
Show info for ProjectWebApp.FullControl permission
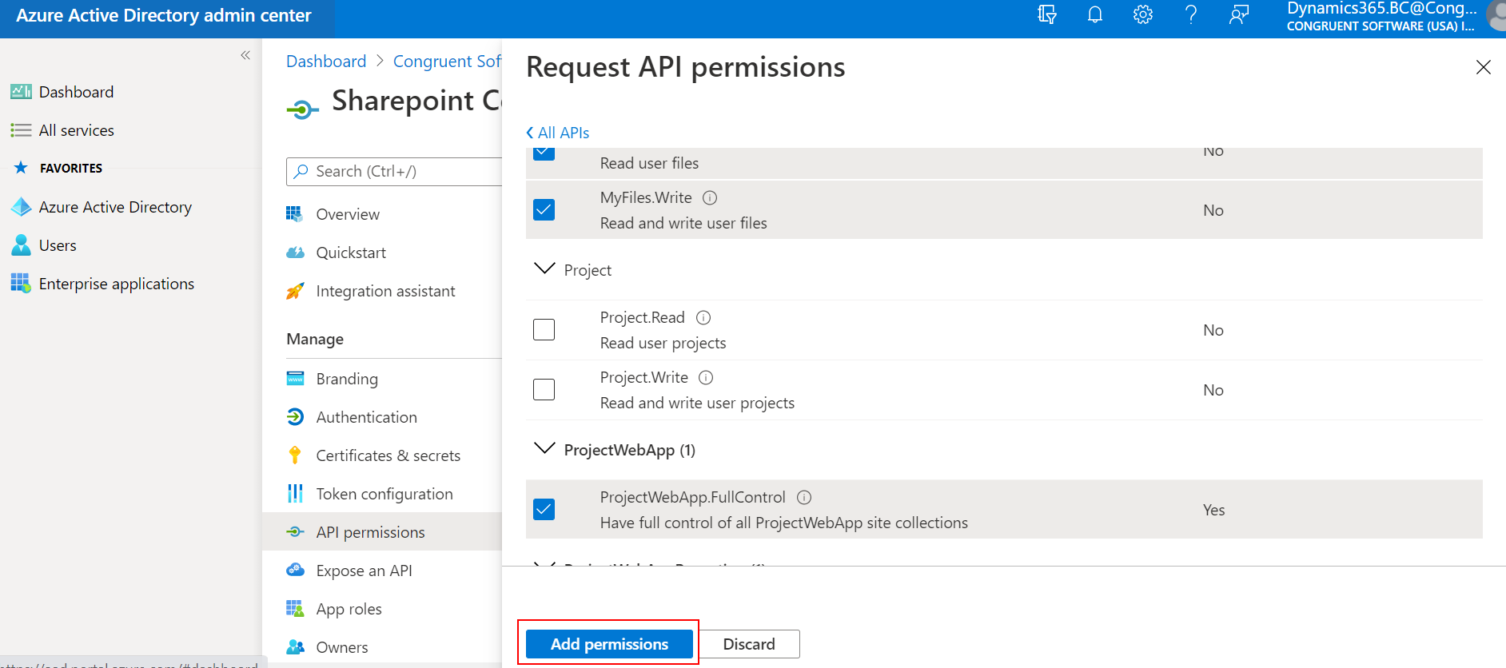pos(804,497)
